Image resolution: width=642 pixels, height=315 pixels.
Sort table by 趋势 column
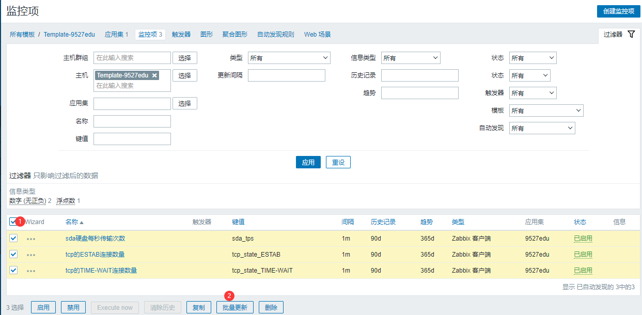point(427,222)
